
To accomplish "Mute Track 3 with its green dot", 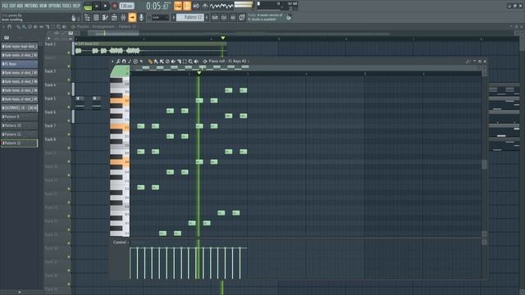I will (69, 80).
